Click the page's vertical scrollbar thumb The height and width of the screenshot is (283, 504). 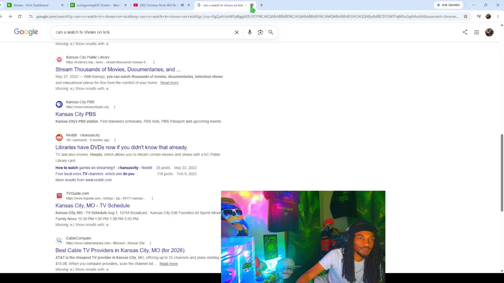click(502, 173)
